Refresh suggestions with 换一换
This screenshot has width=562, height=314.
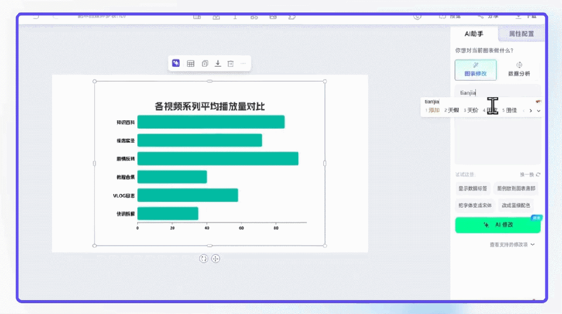[x=530, y=174]
